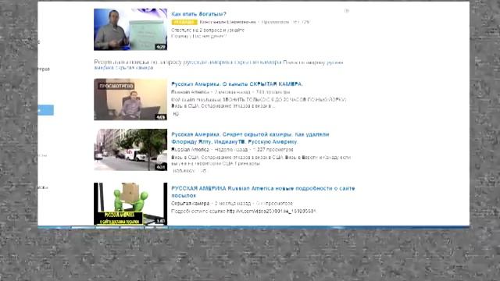Click the 'Как стать богатым?' title link
The height and width of the screenshot is (281, 500).
(198, 14)
